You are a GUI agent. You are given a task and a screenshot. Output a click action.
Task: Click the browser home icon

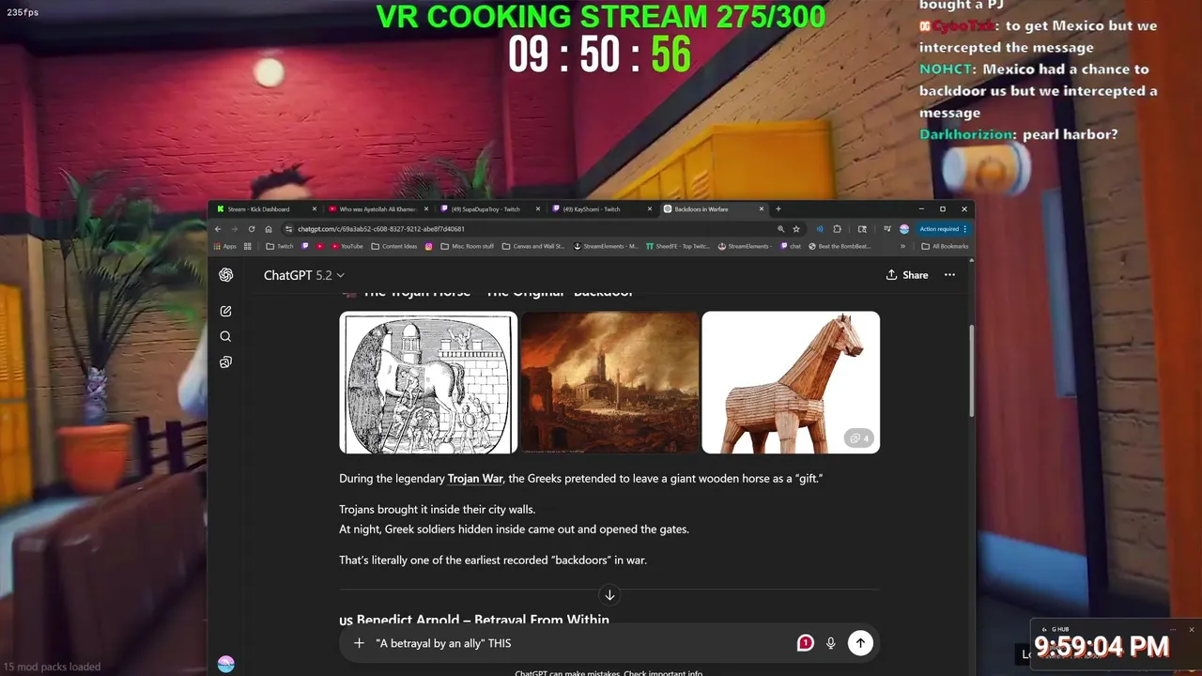[x=268, y=229]
